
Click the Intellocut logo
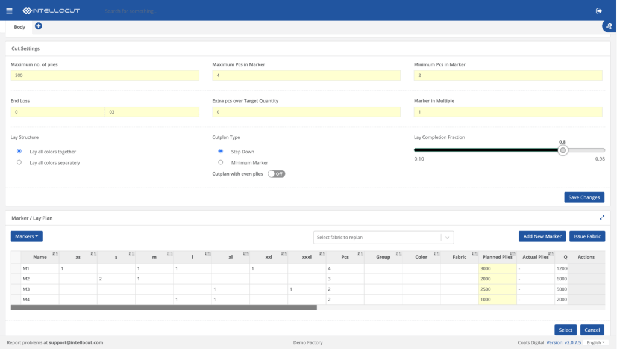48,10
